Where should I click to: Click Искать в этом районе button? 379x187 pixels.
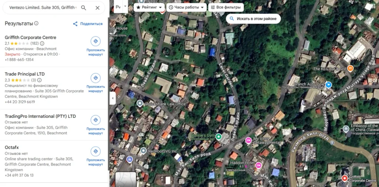253,18
